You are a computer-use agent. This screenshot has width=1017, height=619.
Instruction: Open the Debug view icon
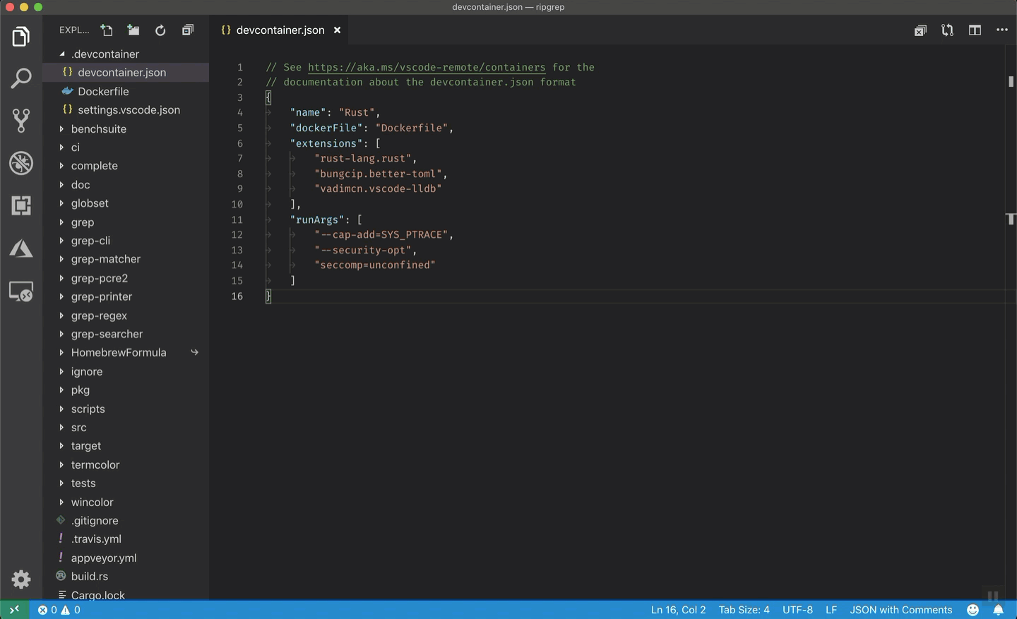[x=21, y=163]
